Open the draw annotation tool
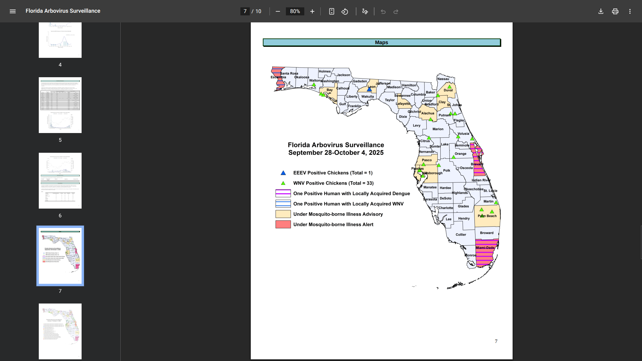This screenshot has height=361, width=642. tap(365, 11)
